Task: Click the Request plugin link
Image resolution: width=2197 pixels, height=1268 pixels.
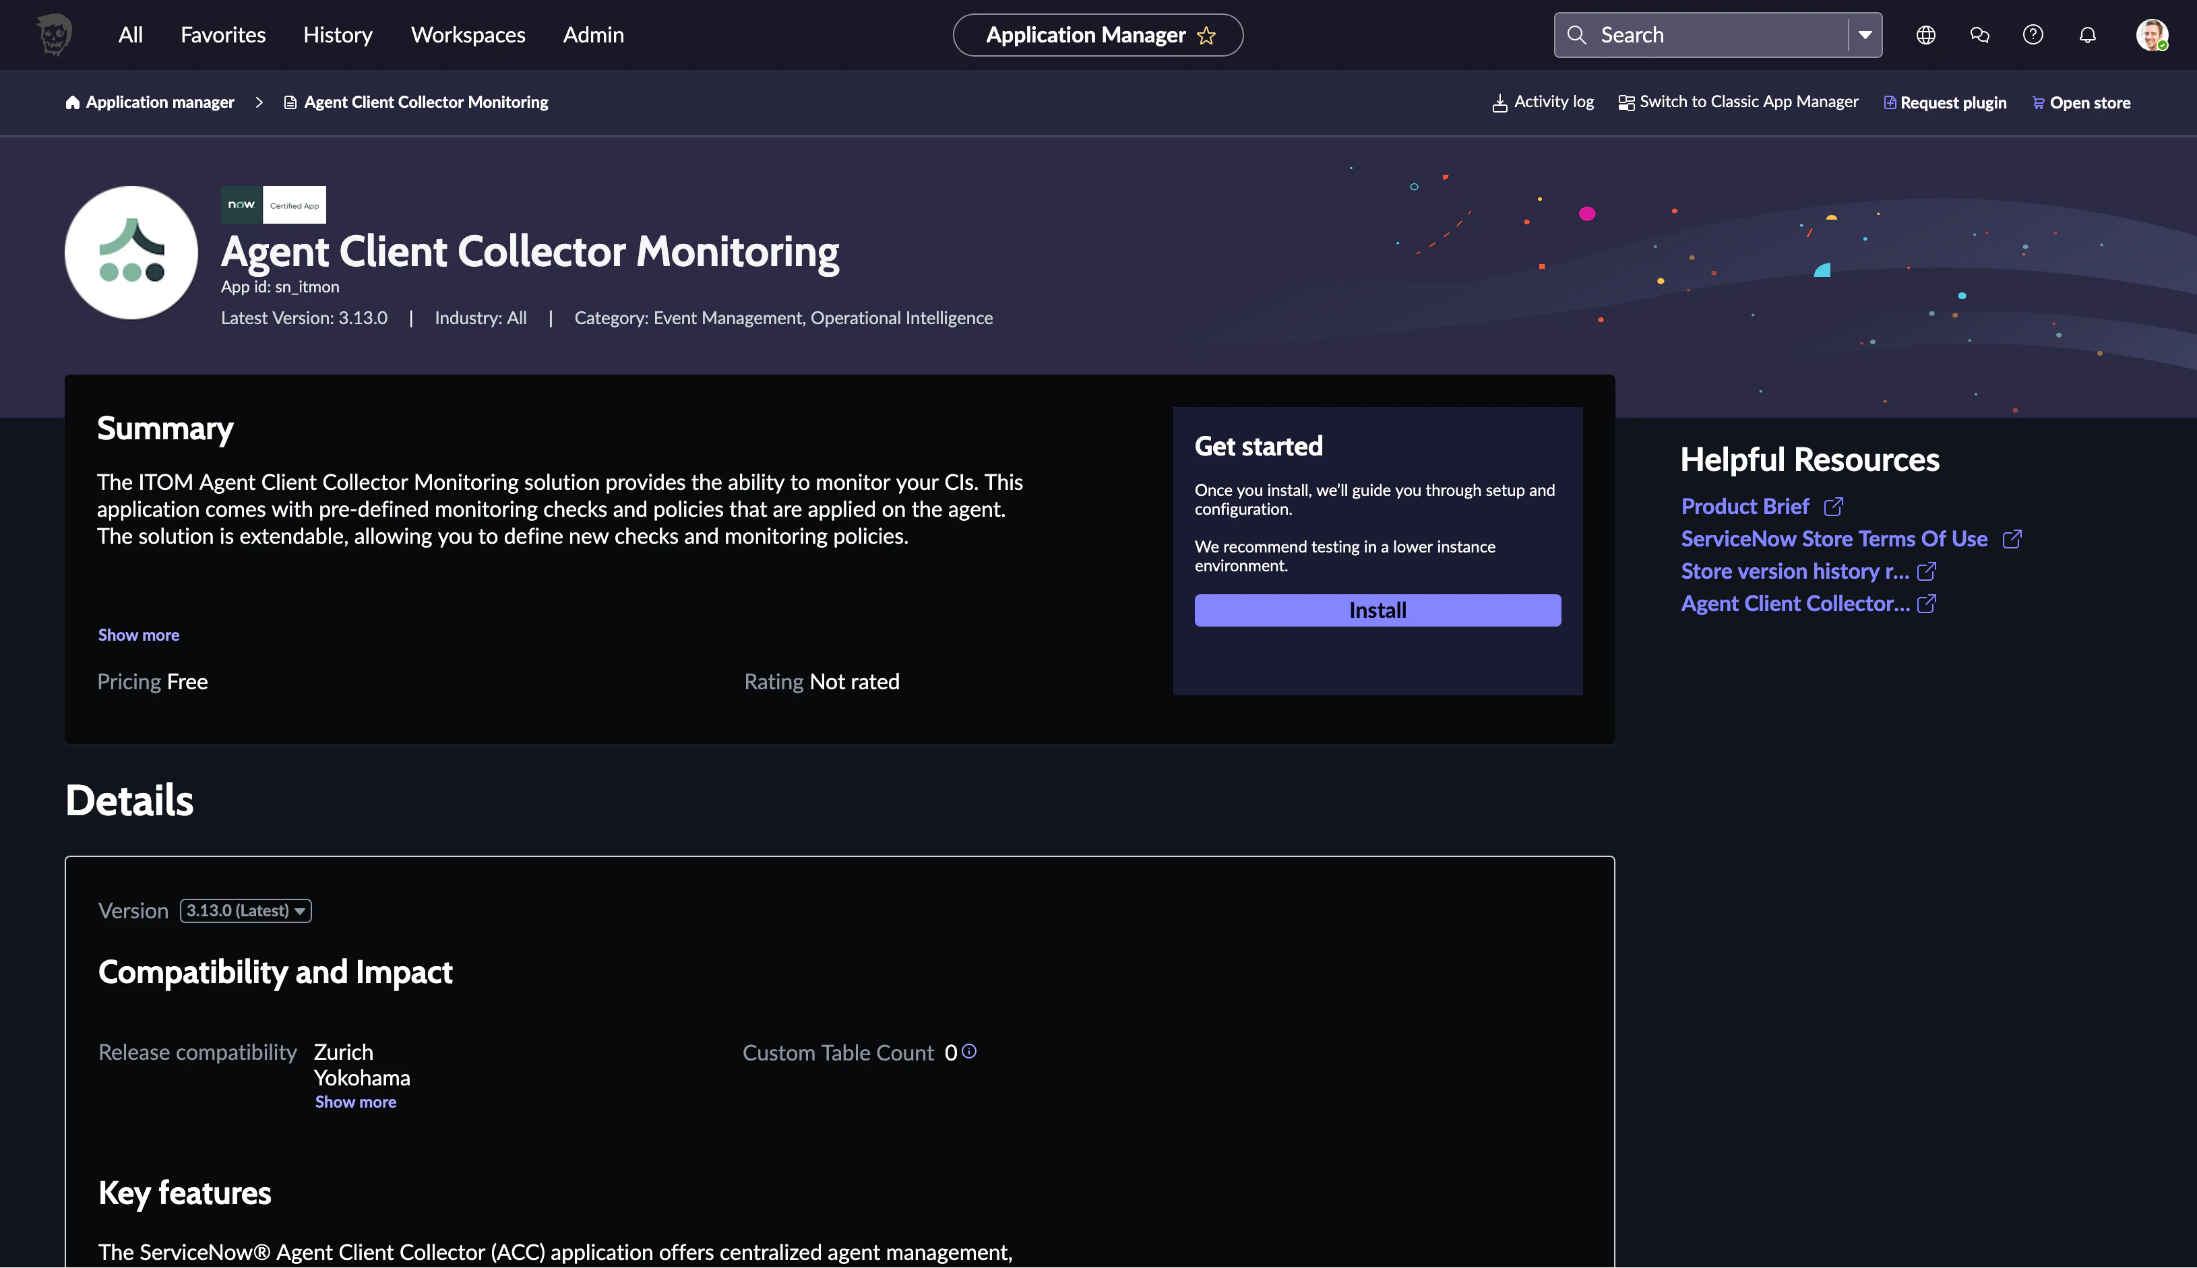Action: [x=1954, y=103]
